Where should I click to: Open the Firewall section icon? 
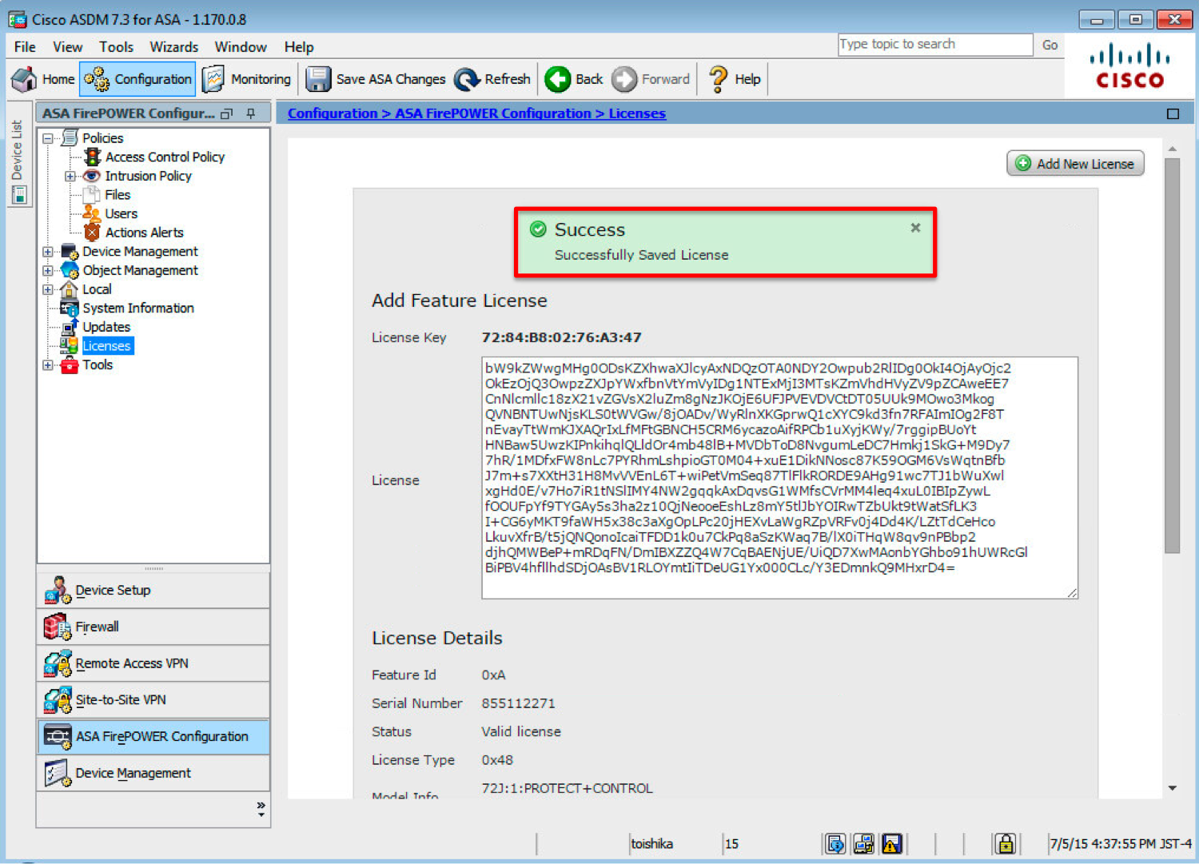[x=58, y=627]
